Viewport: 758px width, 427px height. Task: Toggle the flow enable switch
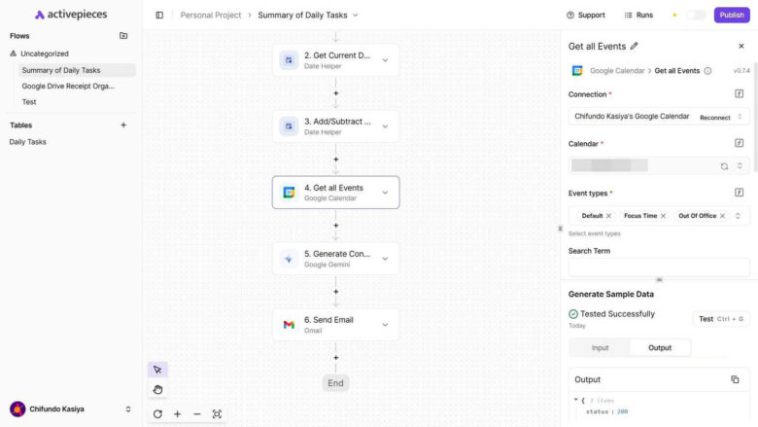pos(696,16)
